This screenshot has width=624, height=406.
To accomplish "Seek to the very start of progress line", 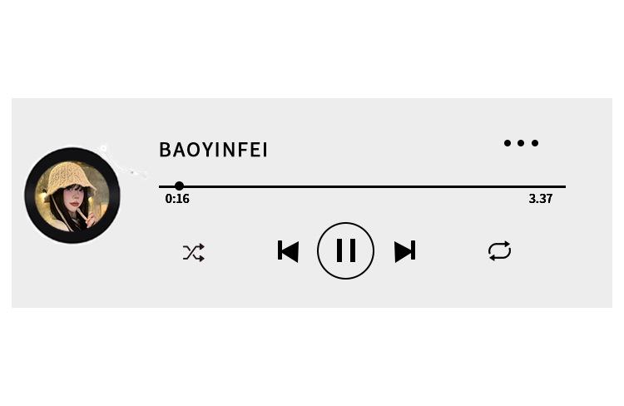I will [x=160, y=186].
